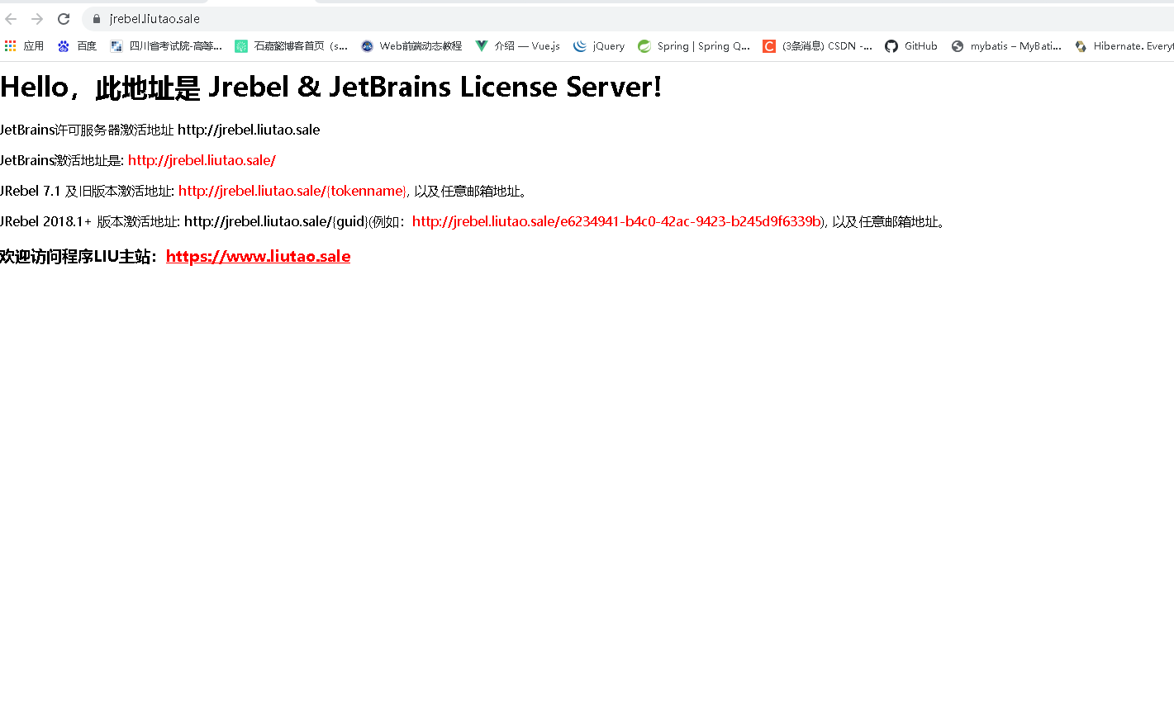This screenshot has width=1174, height=725.
Task: Open the 四川省考试院 bookmark
Action: [166, 46]
